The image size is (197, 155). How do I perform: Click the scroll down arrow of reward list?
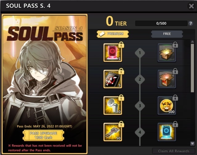[192, 143]
